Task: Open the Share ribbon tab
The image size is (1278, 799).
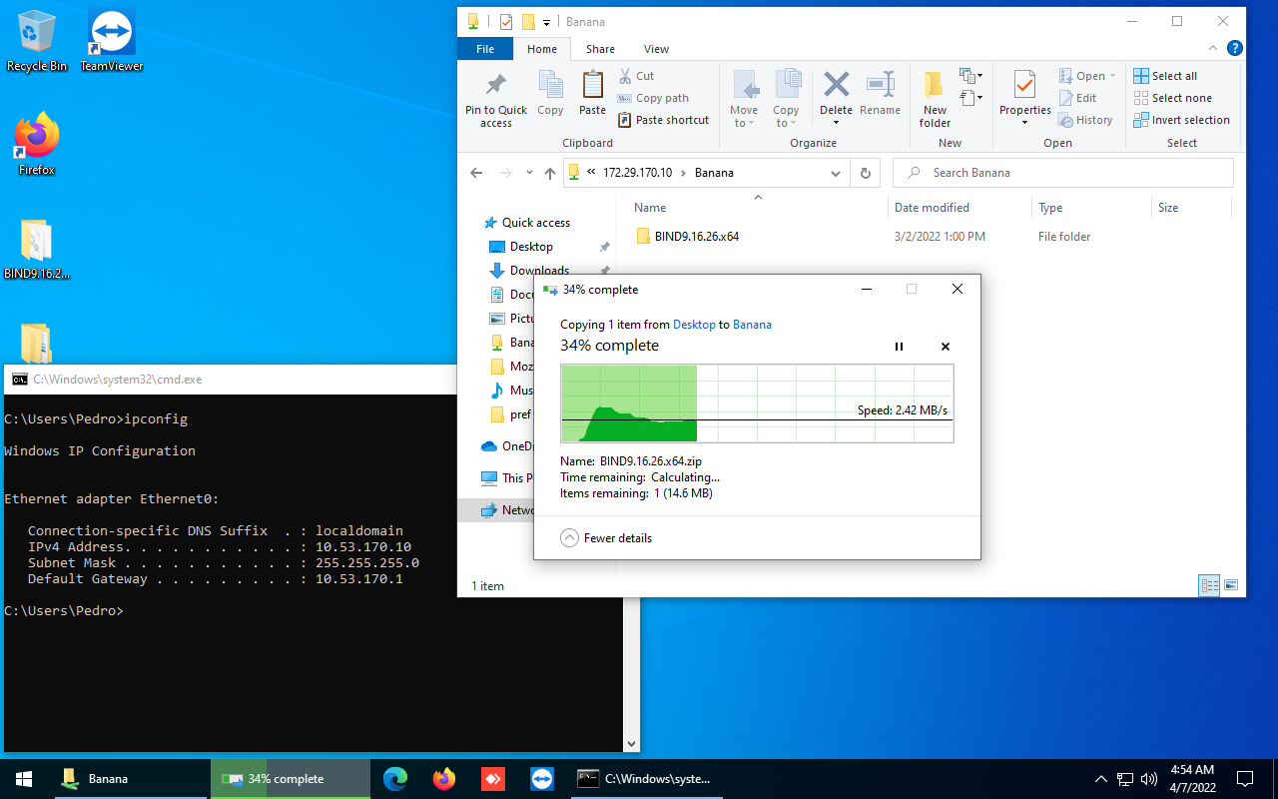Action: (x=600, y=49)
